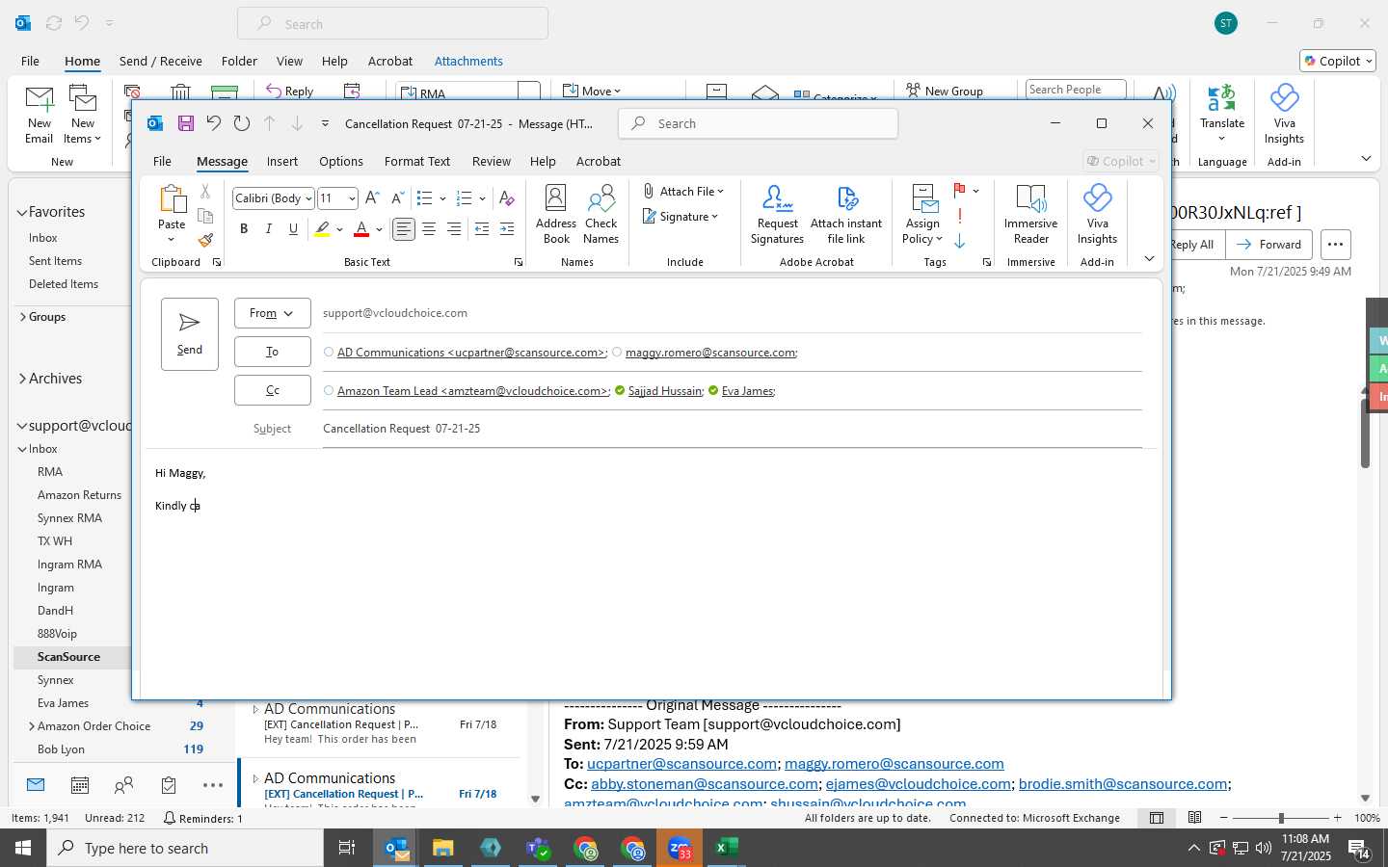
Task: Toggle underline formatting
Action: (294, 229)
